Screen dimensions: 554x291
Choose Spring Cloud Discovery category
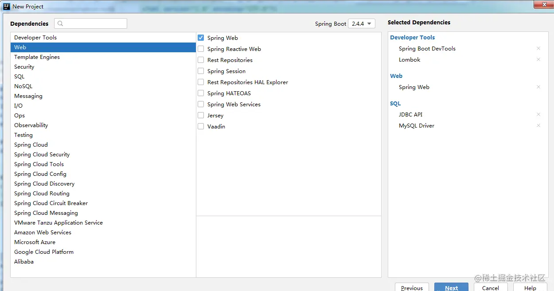103,184
